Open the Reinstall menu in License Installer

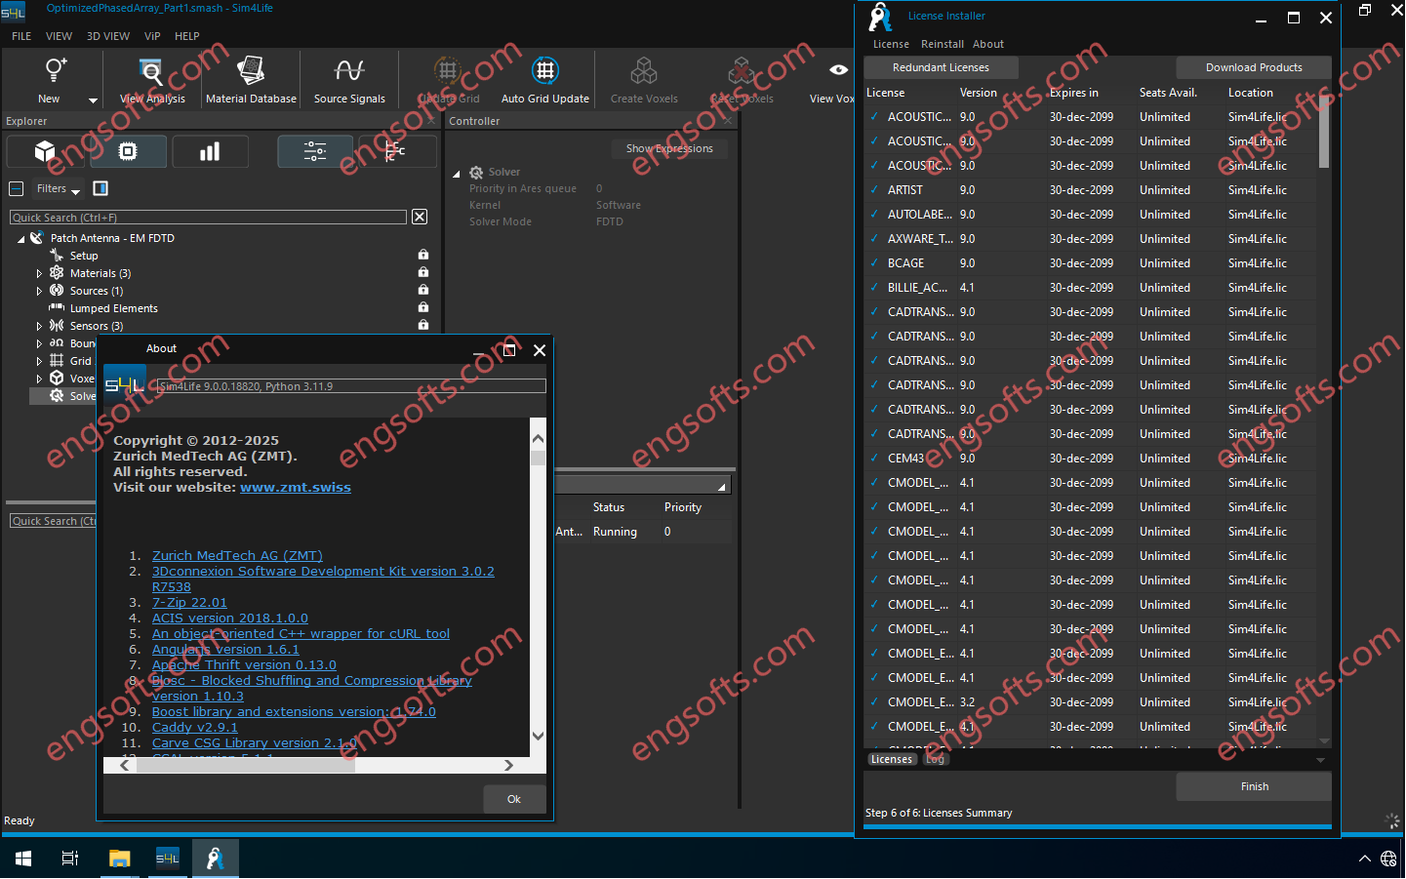tap(943, 44)
